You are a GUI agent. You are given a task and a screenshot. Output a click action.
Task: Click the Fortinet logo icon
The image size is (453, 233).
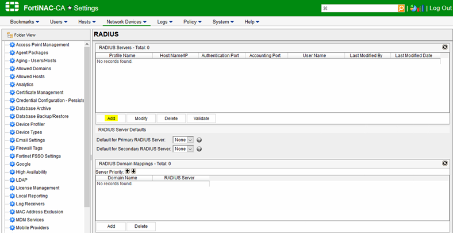(x=12, y=7)
